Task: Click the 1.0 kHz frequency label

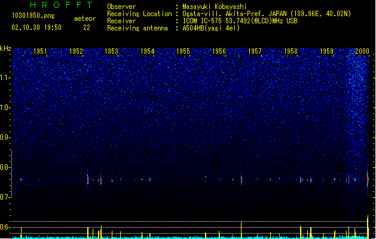Action: 5,108
